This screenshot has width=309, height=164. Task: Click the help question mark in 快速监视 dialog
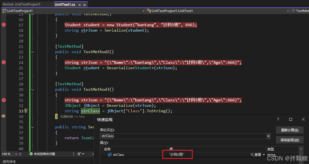[278, 119]
